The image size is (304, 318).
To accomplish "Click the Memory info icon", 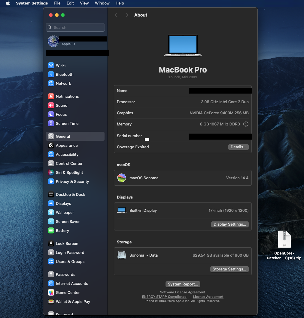I will (246, 124).
